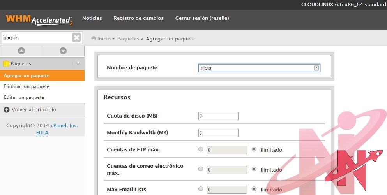Select numeric limit radio for FTP accounts
This screenshot has height=195, width=387.
[201, 149]
